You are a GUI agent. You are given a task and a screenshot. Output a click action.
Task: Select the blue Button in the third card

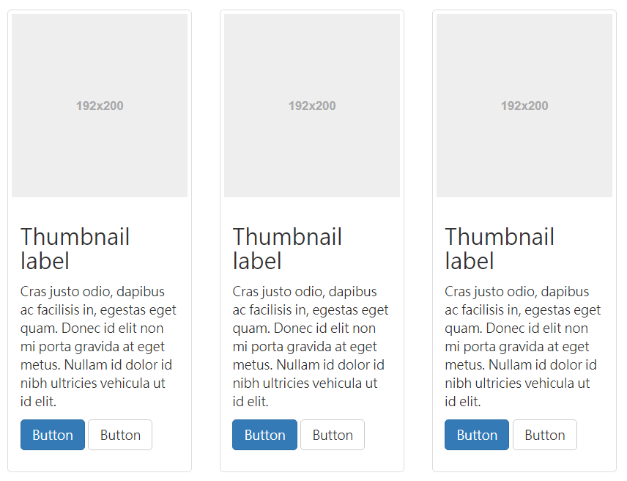pyautogui.click(x=477, y=435)
